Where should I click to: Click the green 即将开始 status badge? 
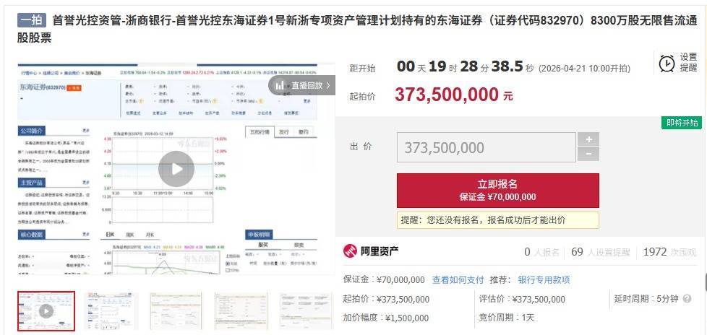pyautogui.click(x=682, y=123)
